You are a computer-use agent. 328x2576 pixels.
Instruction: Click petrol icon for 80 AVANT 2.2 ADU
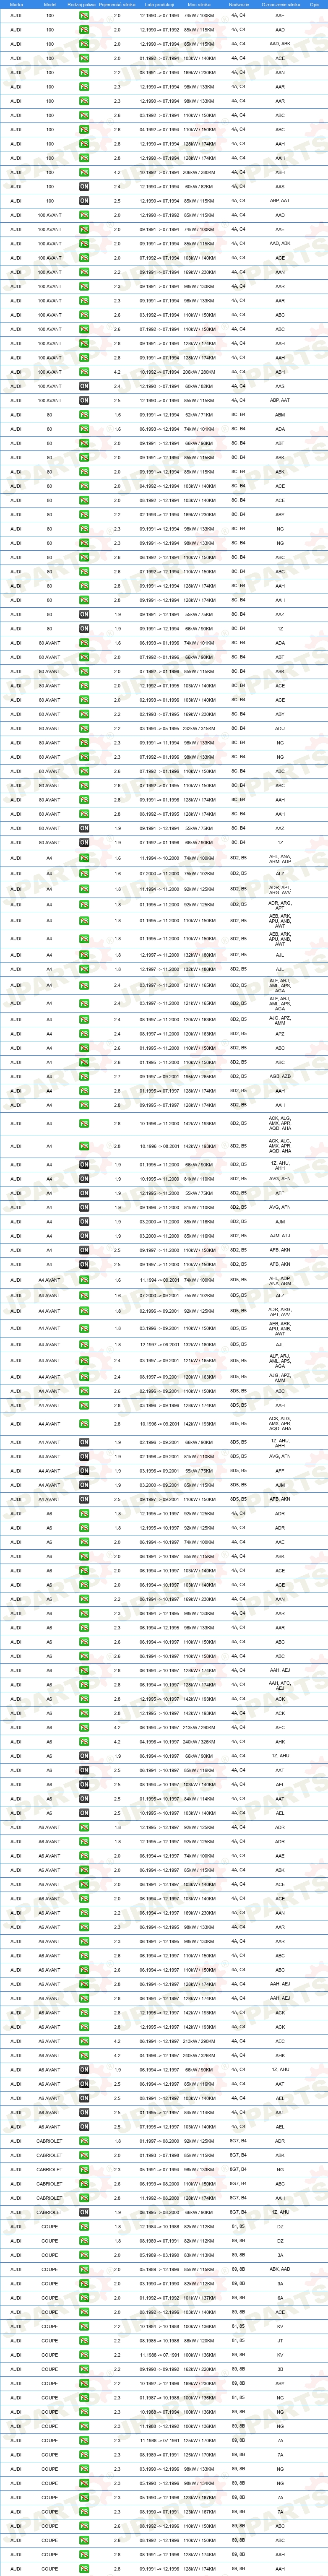(x=84, y=728)
